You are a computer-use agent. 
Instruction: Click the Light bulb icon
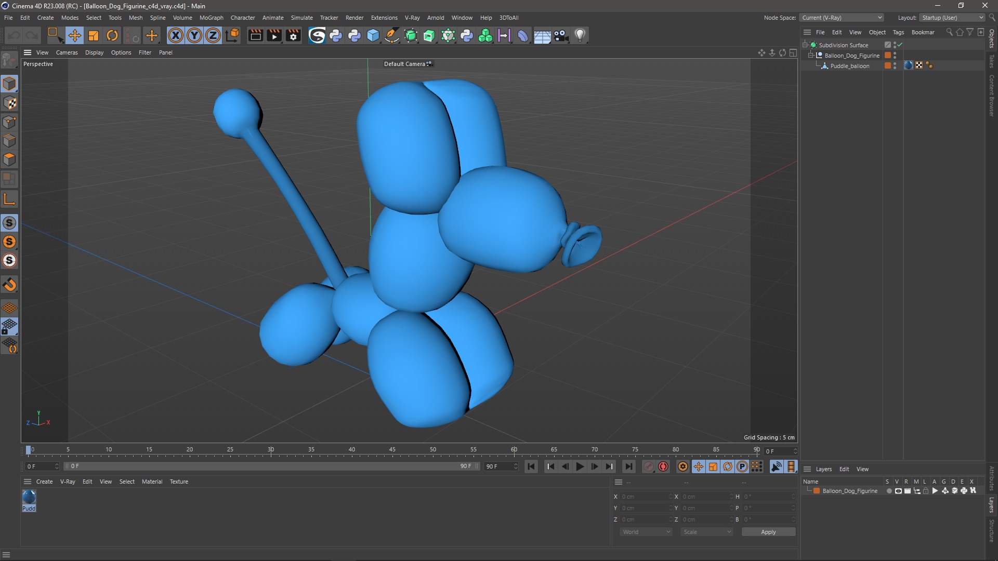click(580, 35)
